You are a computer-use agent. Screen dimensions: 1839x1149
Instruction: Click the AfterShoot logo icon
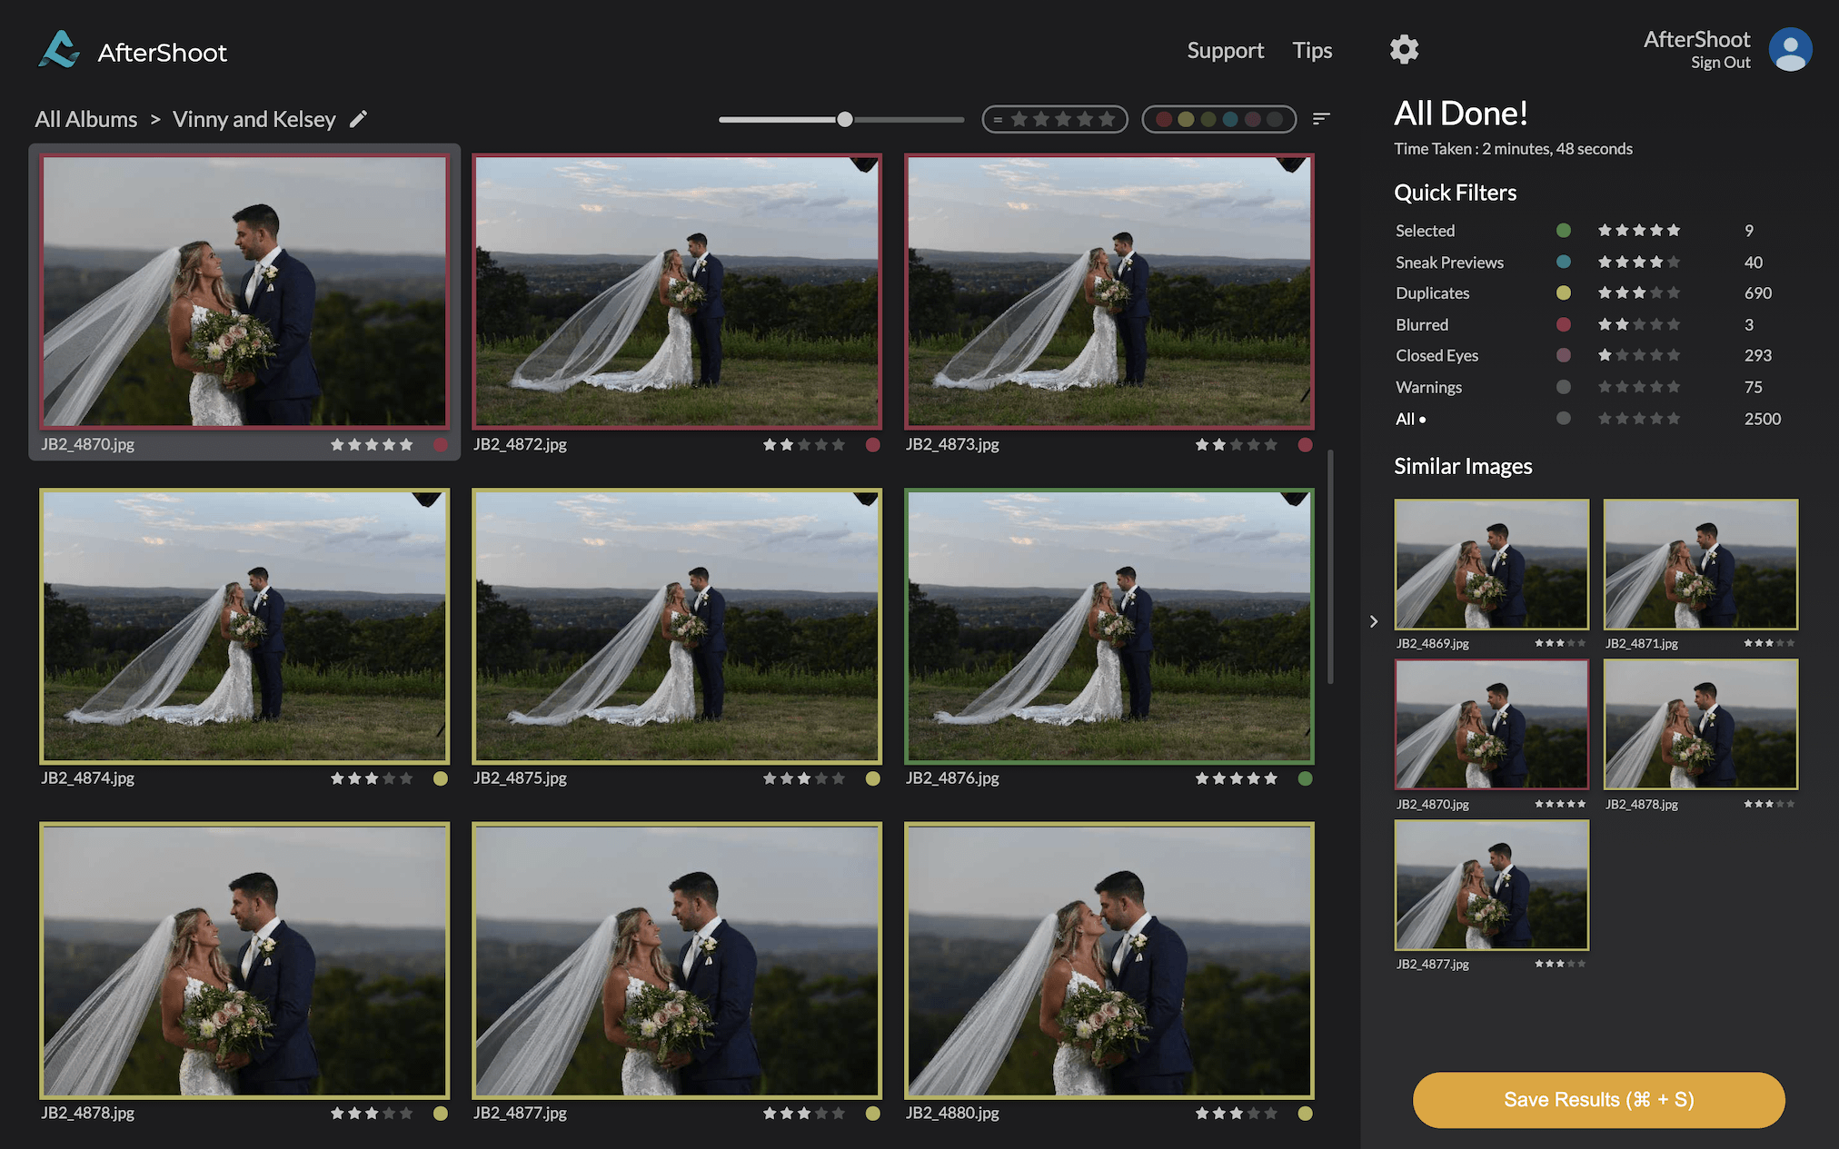[59, 50]
